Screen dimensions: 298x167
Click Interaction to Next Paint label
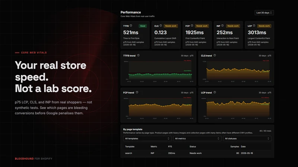point(228,38)
